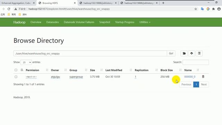Click the not-secure warning icon

click(16, 9)
